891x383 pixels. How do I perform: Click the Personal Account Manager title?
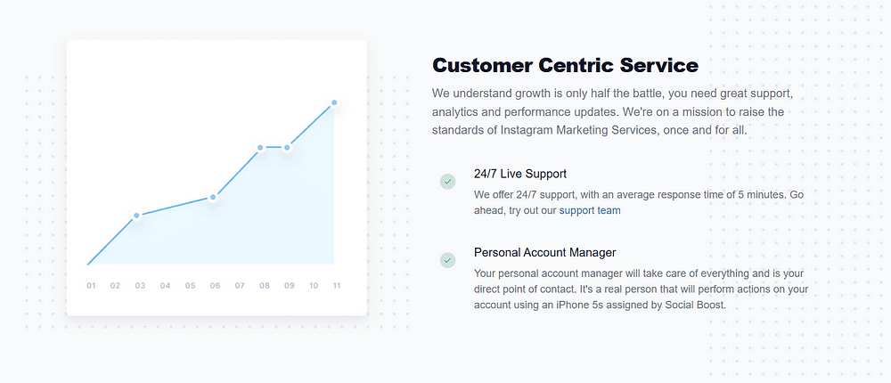click(x=545, y=252)
